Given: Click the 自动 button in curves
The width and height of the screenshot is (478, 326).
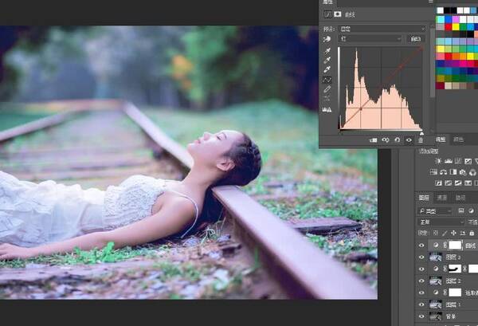Looking at the screenshot, I should click(x=415, y=38).
